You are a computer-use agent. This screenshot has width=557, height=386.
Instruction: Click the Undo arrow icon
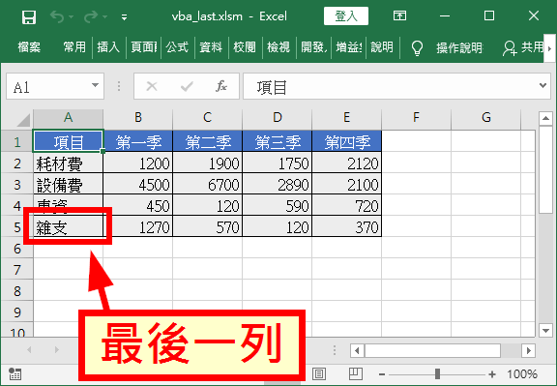click(x=57, y=16)
